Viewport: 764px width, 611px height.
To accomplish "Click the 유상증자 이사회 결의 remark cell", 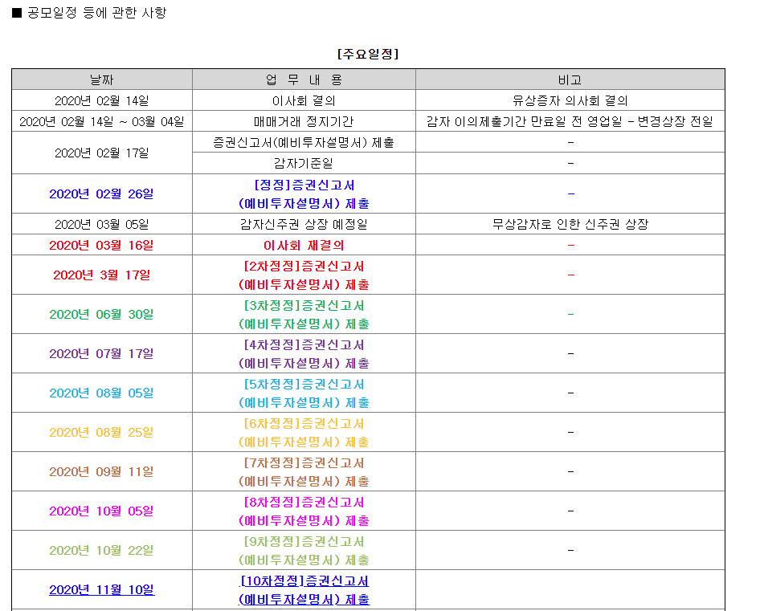I will (570, 101).
